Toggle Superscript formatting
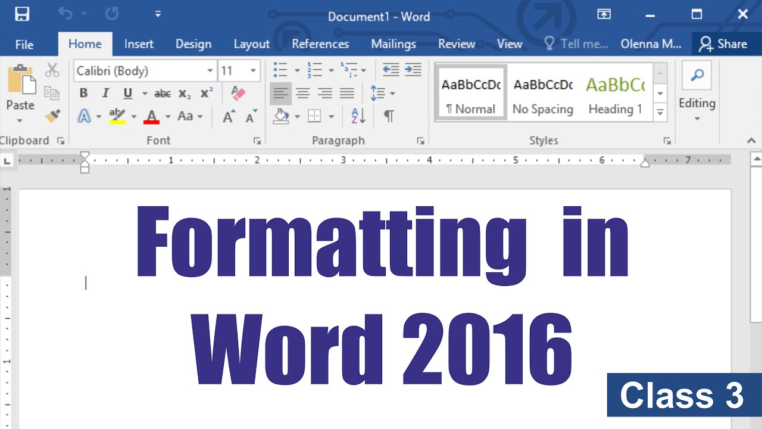Screen dimensions: 762x429 click(x=207, y=94)
